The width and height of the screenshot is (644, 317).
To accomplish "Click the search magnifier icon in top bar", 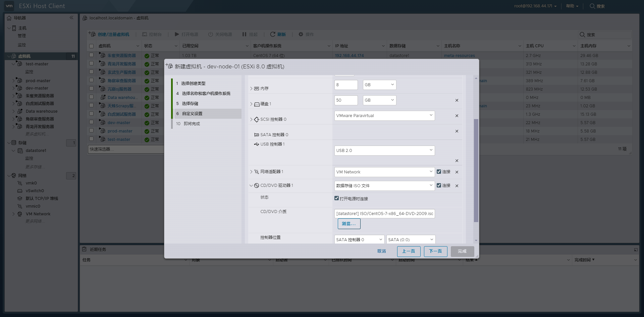I will pos(592,6).
